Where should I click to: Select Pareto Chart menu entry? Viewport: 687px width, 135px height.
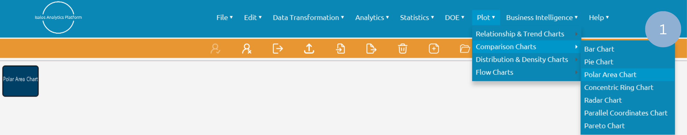[x=604, y=126]
